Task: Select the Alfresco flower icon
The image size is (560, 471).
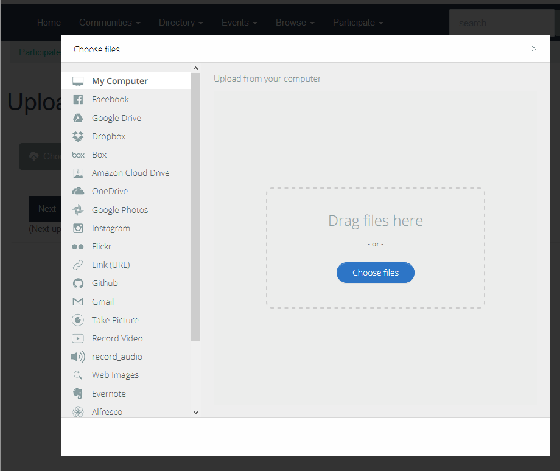Action: point(78,412)
